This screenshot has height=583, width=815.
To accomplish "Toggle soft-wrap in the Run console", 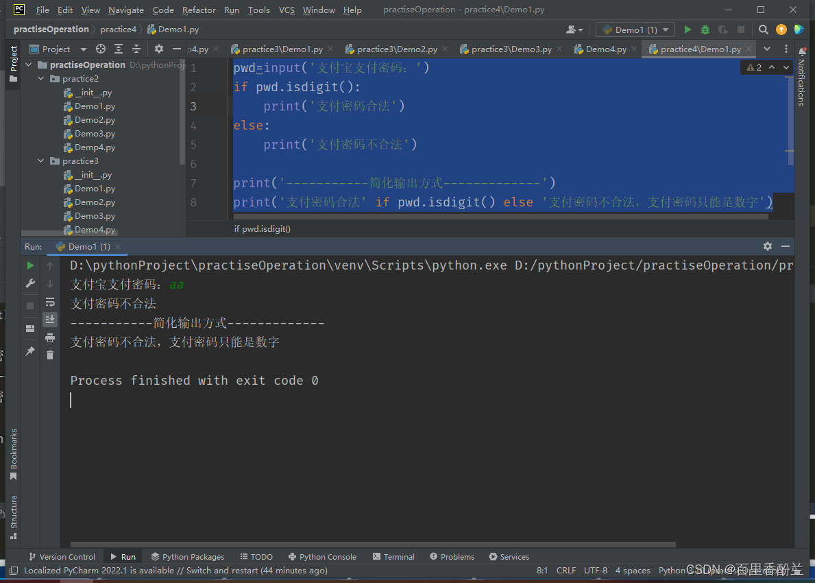I will coord(50,302).
